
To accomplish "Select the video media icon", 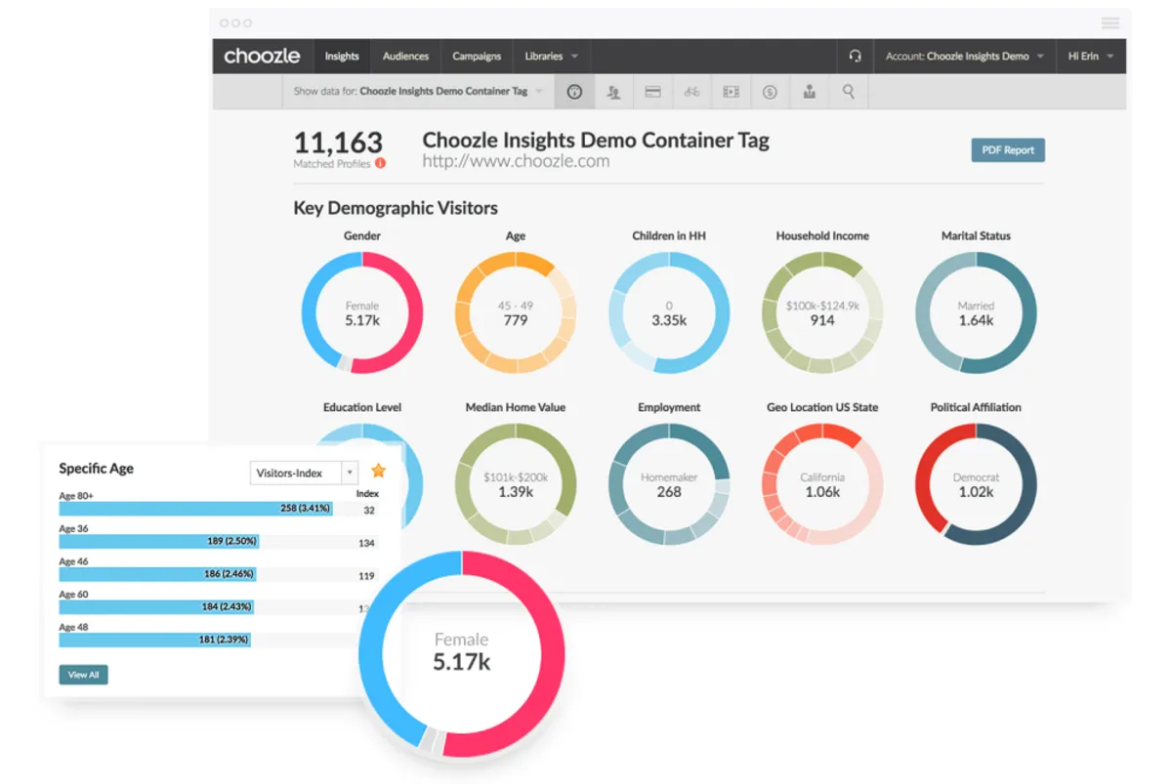I will tap(731, 92).
